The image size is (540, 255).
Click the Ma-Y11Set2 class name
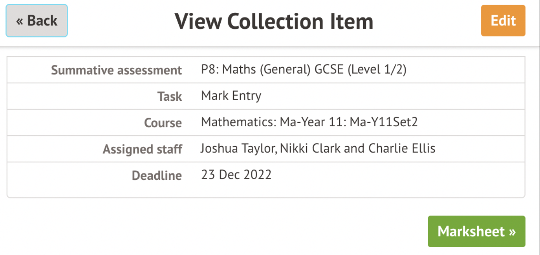(383, 122)
